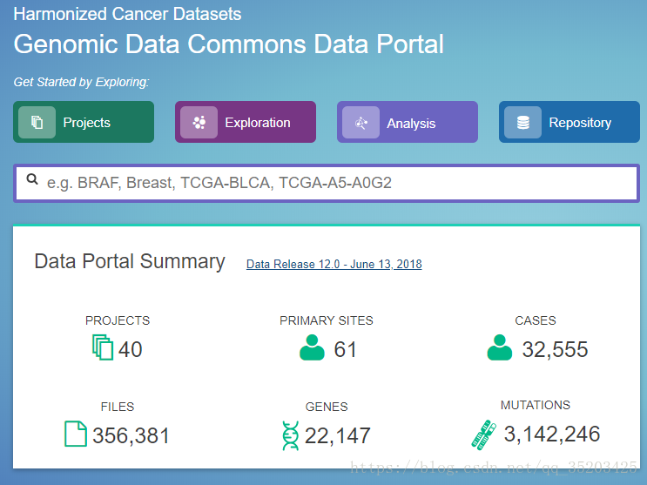Open the Projects section label
Viewport: 647px width, 485px height.
87,123
